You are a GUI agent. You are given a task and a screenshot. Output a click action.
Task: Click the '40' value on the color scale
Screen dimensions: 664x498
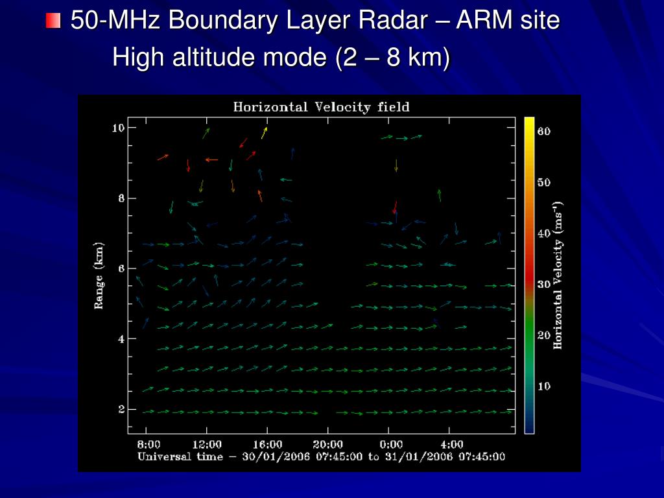[x=544, y=233]
